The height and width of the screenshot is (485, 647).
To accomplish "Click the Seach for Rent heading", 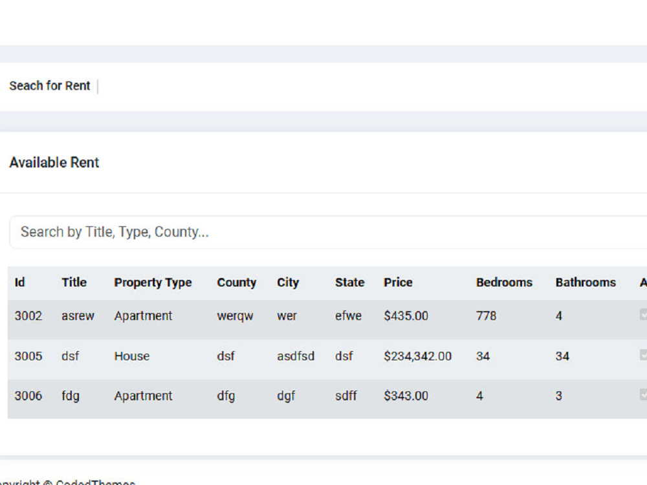I will pos(50,86).
